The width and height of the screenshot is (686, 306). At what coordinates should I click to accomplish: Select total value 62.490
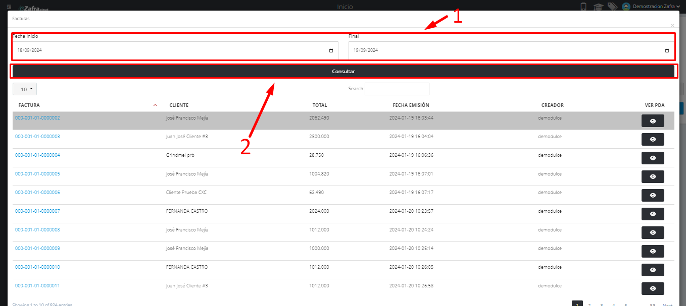tap(316, 192)
